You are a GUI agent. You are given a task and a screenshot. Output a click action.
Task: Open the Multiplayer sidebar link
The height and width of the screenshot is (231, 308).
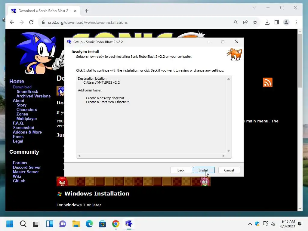point(27,119)
